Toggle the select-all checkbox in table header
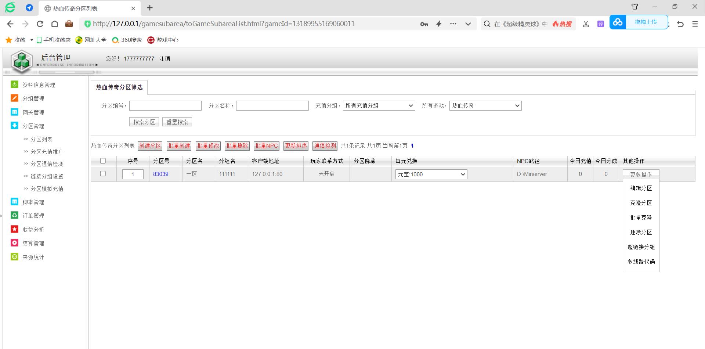This screenshot has height=349, width=705. [x=103, y=161]
